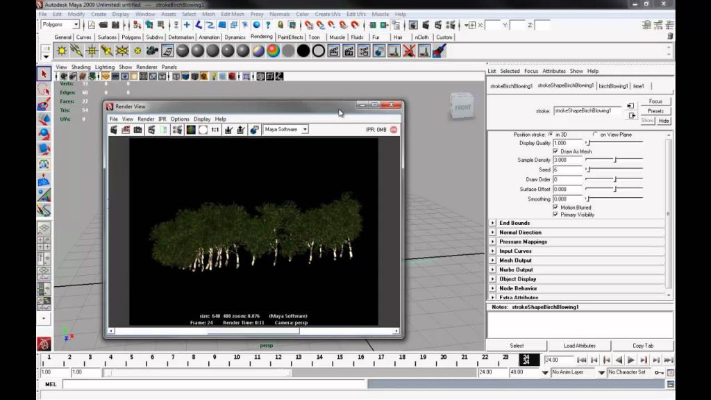Click the Presets button
Image resolution: width=711 pixels, height=400 pixels.
click(x=655, y=111)
